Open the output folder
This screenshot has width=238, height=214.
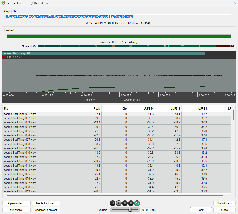pyautogui.click(x=16, y=203)
